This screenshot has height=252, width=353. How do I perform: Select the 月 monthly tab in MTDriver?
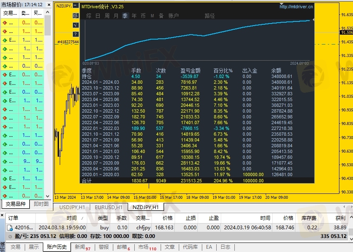click(x=116, y=16)
